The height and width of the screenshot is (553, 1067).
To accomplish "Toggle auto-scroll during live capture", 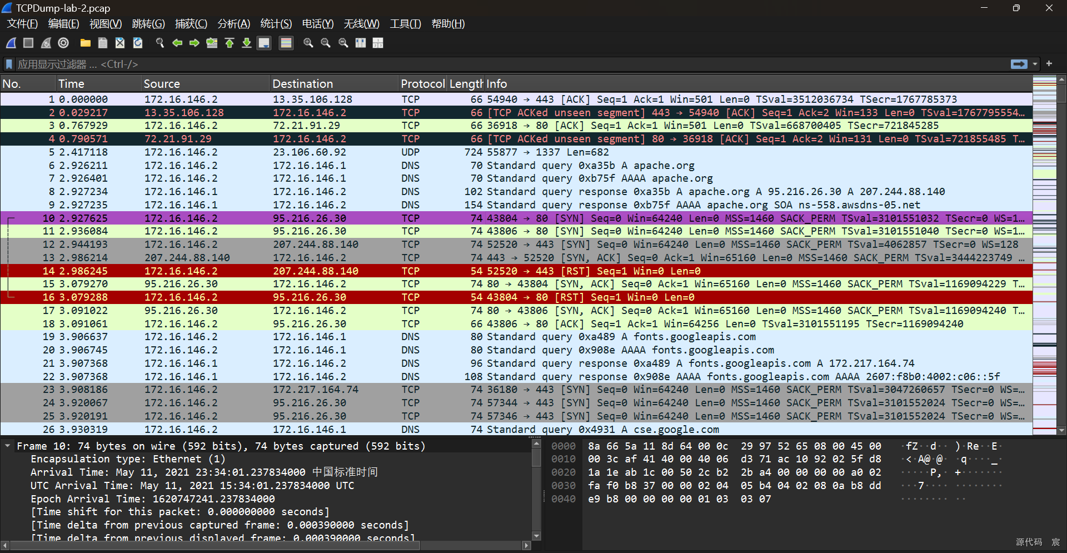I will click(x=265, y=43).
